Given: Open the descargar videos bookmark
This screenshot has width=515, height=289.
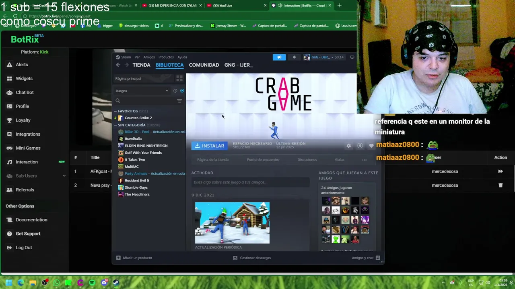Looking at the screenshot, I should 134,26.
